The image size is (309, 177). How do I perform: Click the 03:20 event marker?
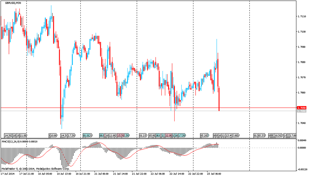tap(204, 135)
